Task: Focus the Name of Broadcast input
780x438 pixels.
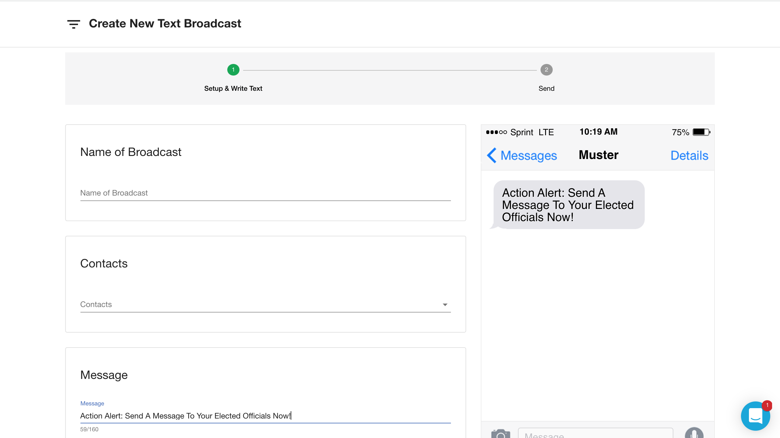Action: click(265, 193)
